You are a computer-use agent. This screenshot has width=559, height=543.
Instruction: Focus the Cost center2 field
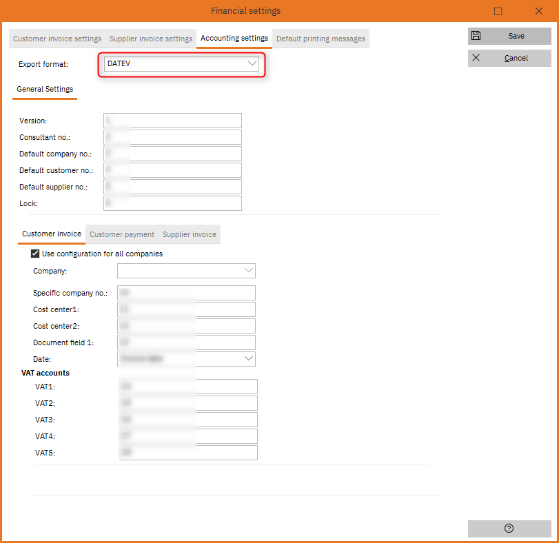[x=186, y=326]
